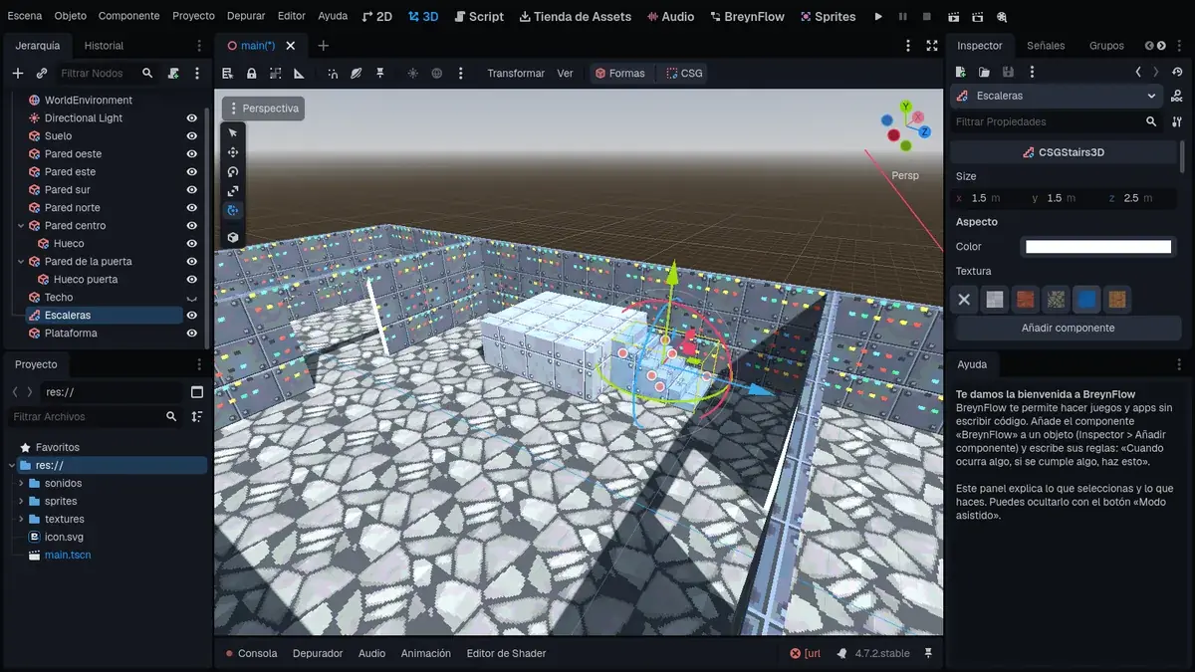Switch to the Historial tab
Viewport: 1195px width, 672px height.
click(x=104, y=46)
